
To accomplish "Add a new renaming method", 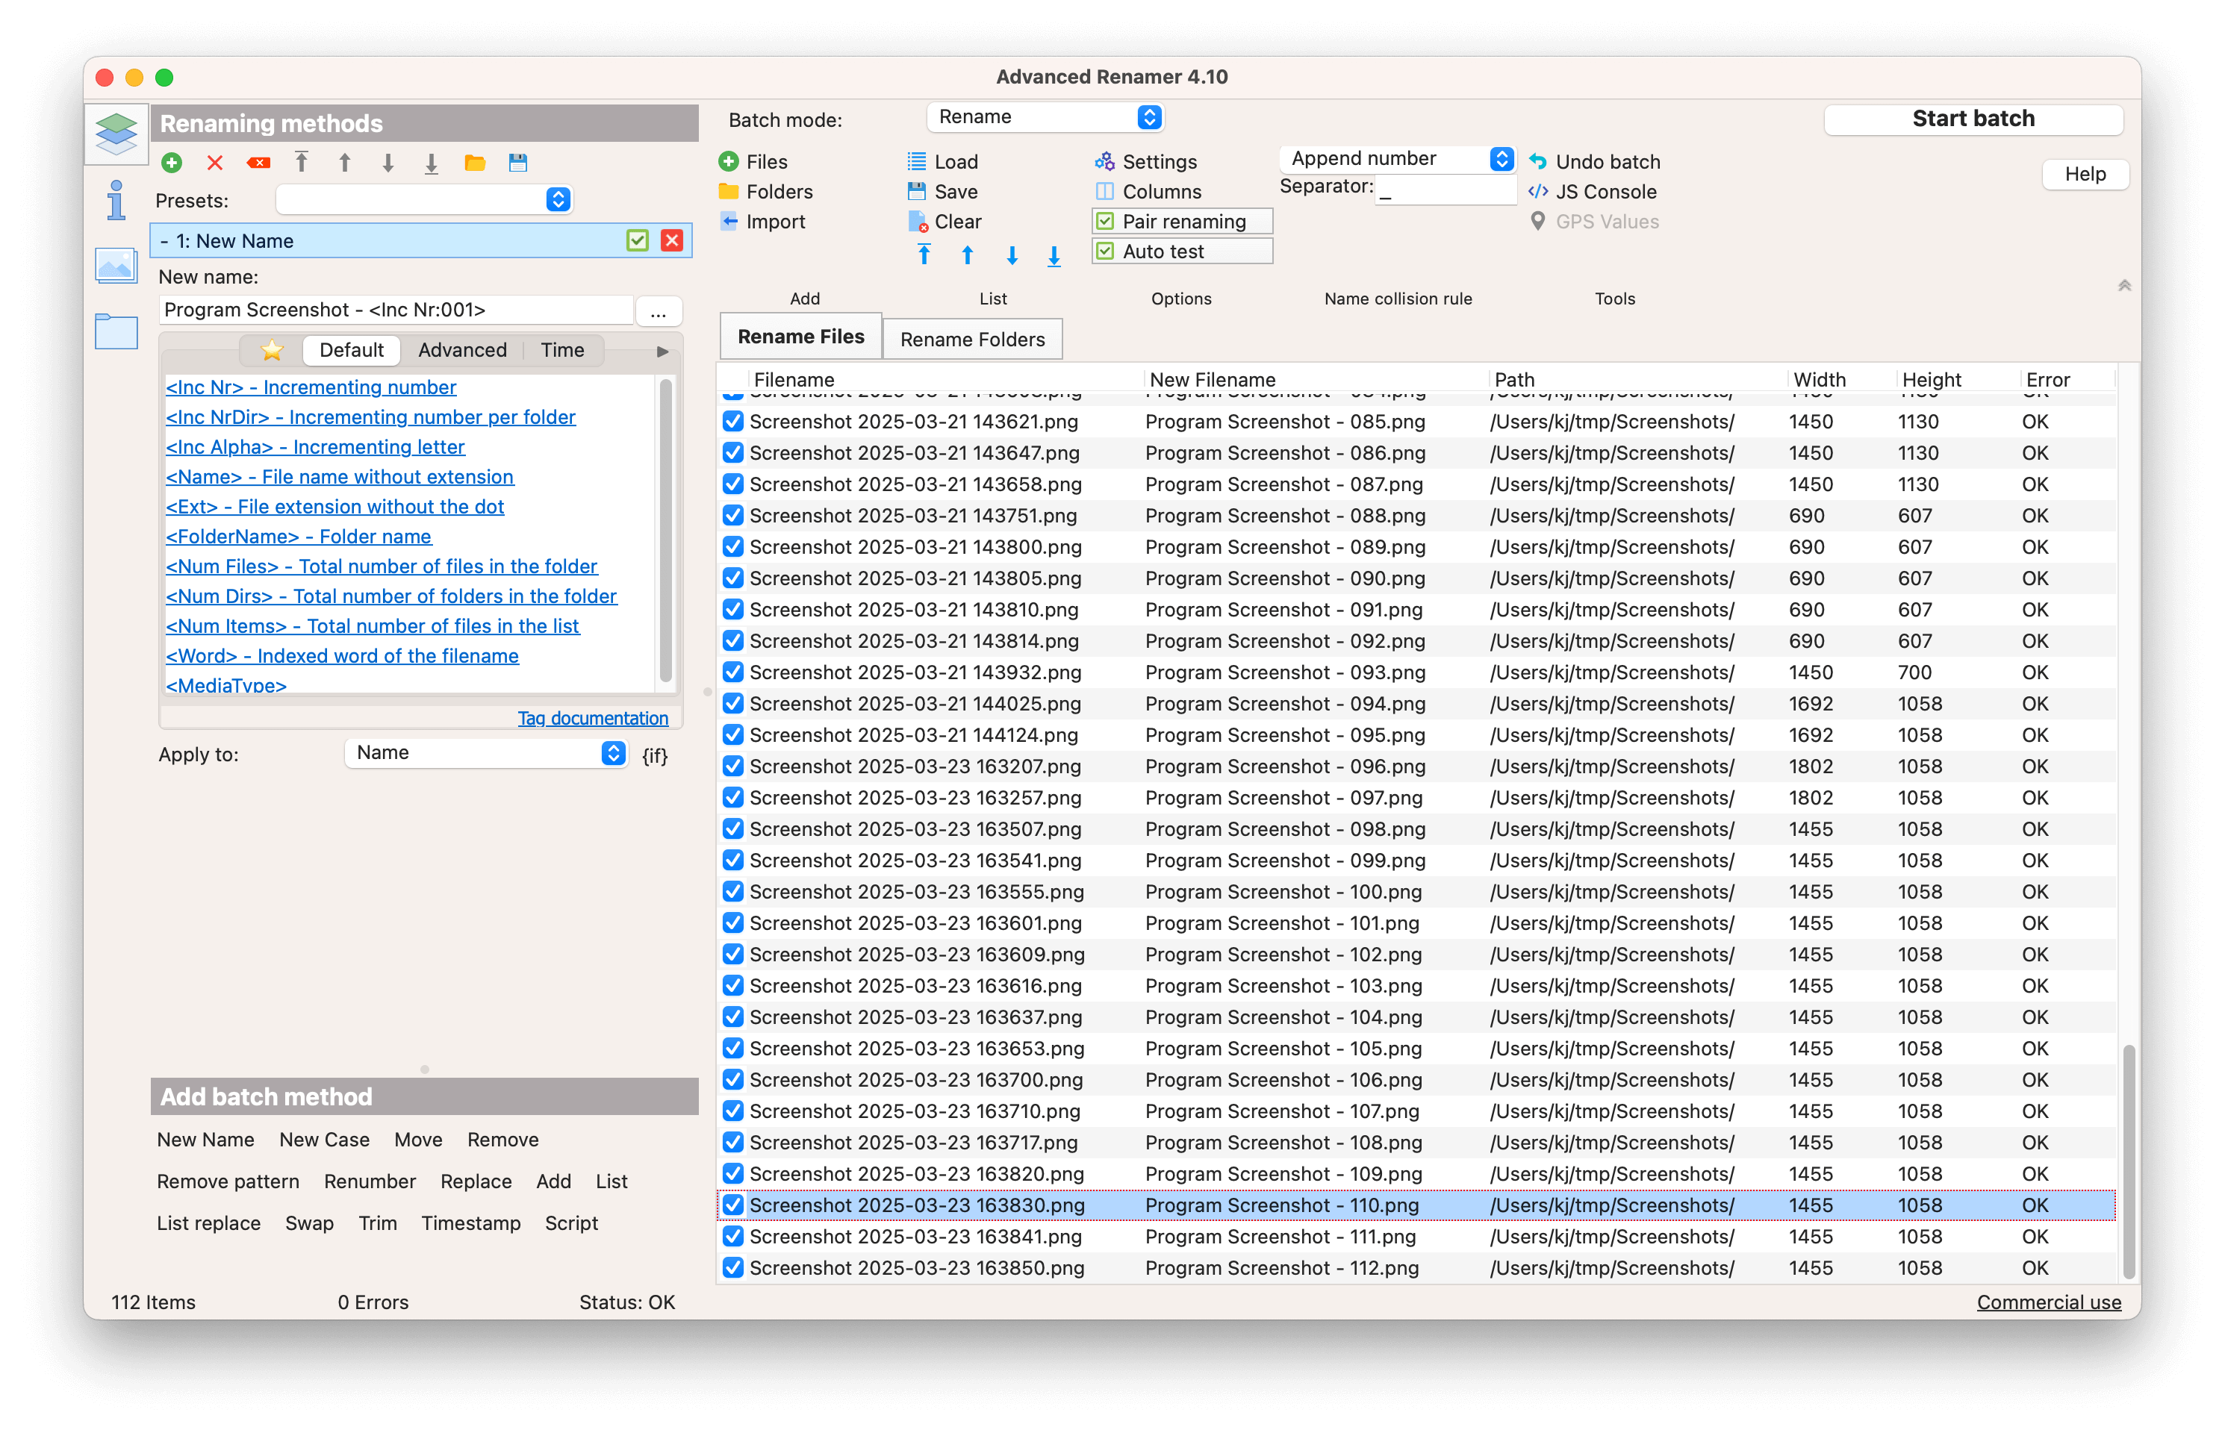I will tap(172, 163).
